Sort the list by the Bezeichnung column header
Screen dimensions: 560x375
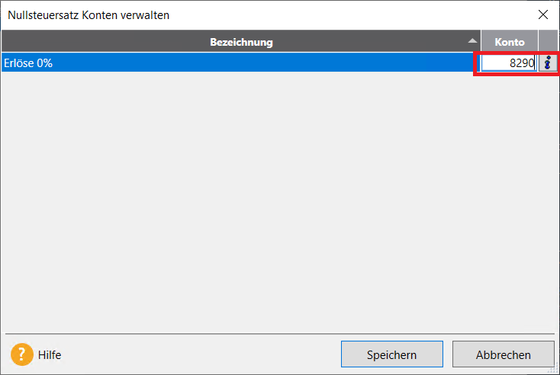point(241,42)
